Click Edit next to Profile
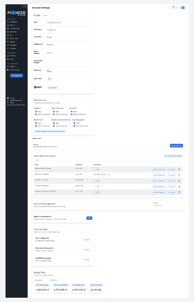Viewport: 194px width, 302px height. [x=45, y=15]
